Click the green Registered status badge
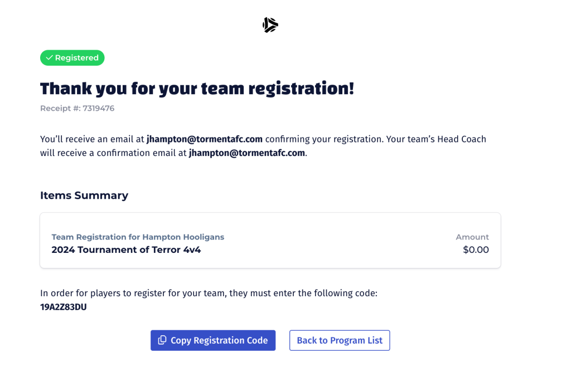Viewport: 571px width, 377px height. (72, 58)
